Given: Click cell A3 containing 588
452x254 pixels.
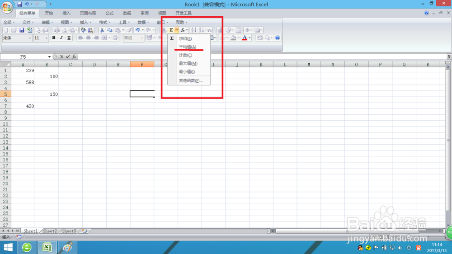Looking at the screenshot, I should pos(23,82).
